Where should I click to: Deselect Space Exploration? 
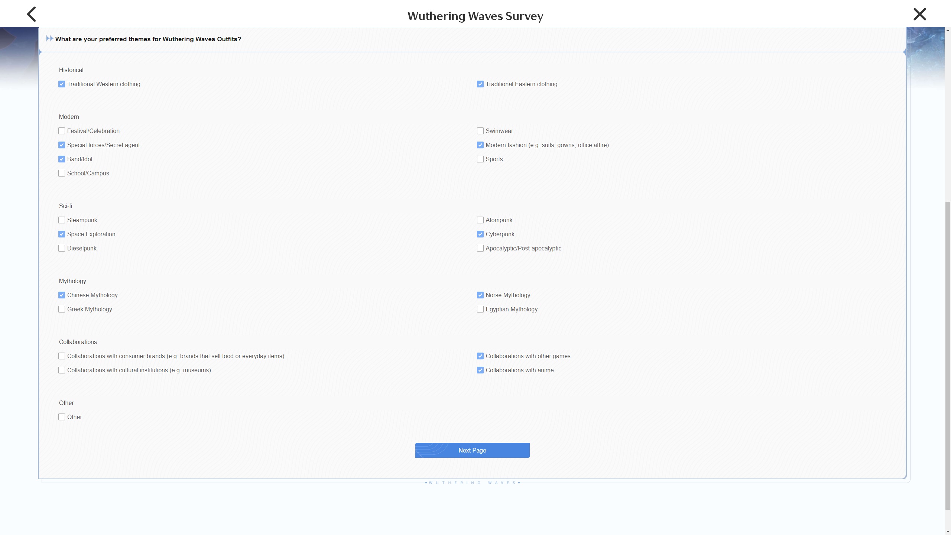(62, 234)
